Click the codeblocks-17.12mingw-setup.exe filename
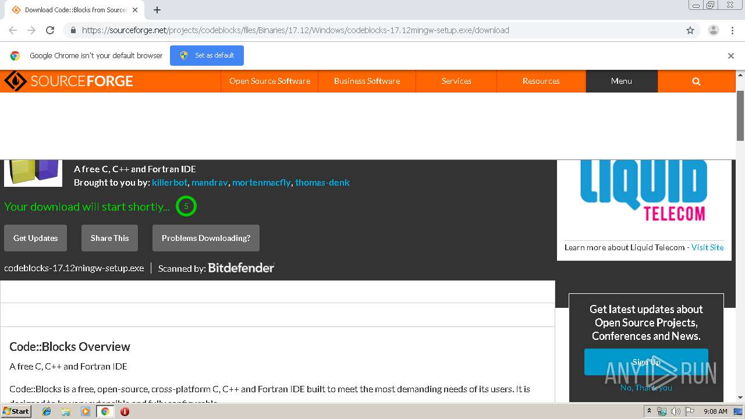This screenshot has height=419, width=745. (74, 268)
